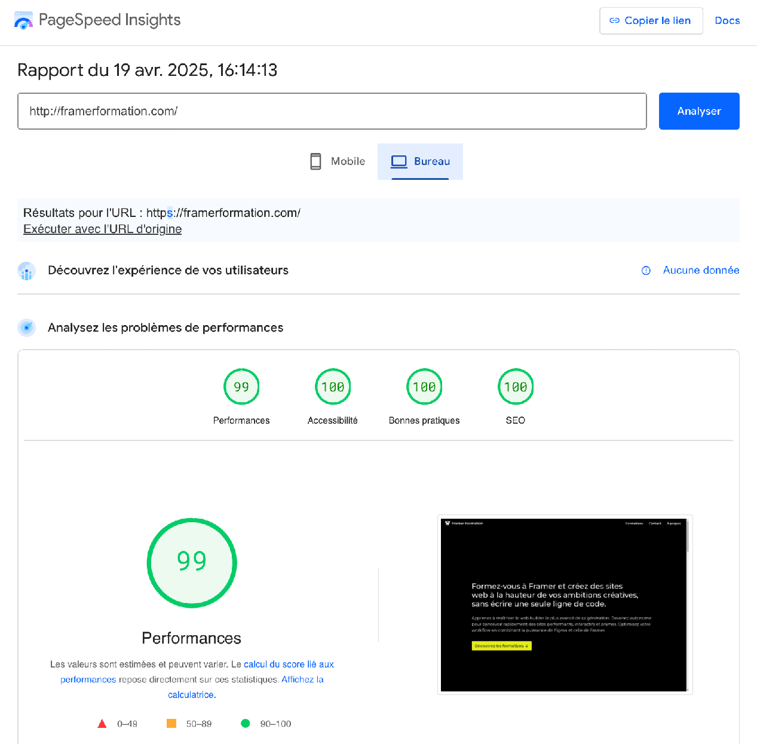Jump to Accessibilité via its 100 gauge

click(x=333, y=387)
